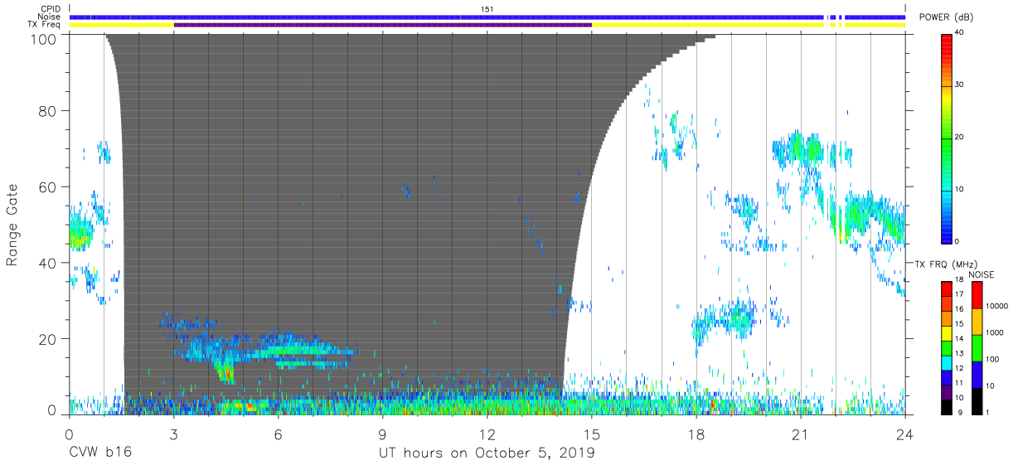
Task: Click the 18 tick on the UT hours axis
Action: tap(696, 434)
